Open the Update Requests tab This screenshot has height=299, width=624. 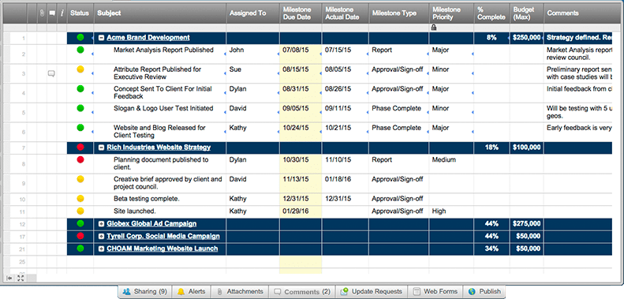click(372, 291)
